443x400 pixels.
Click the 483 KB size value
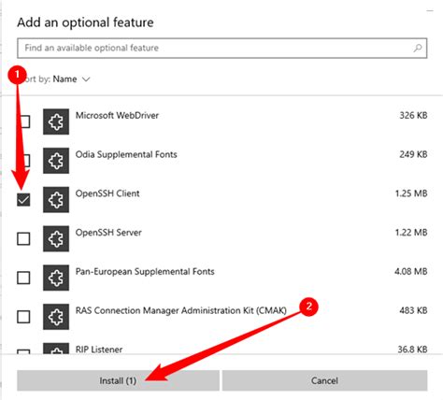(413, 310)
